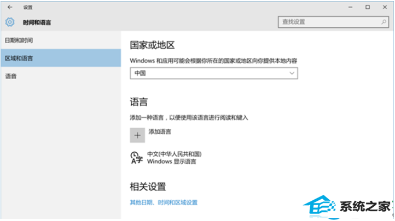Viewport: 395px width, 221px height.
Task: Open the 中国 country dropdown
Action: coord(214,73)
